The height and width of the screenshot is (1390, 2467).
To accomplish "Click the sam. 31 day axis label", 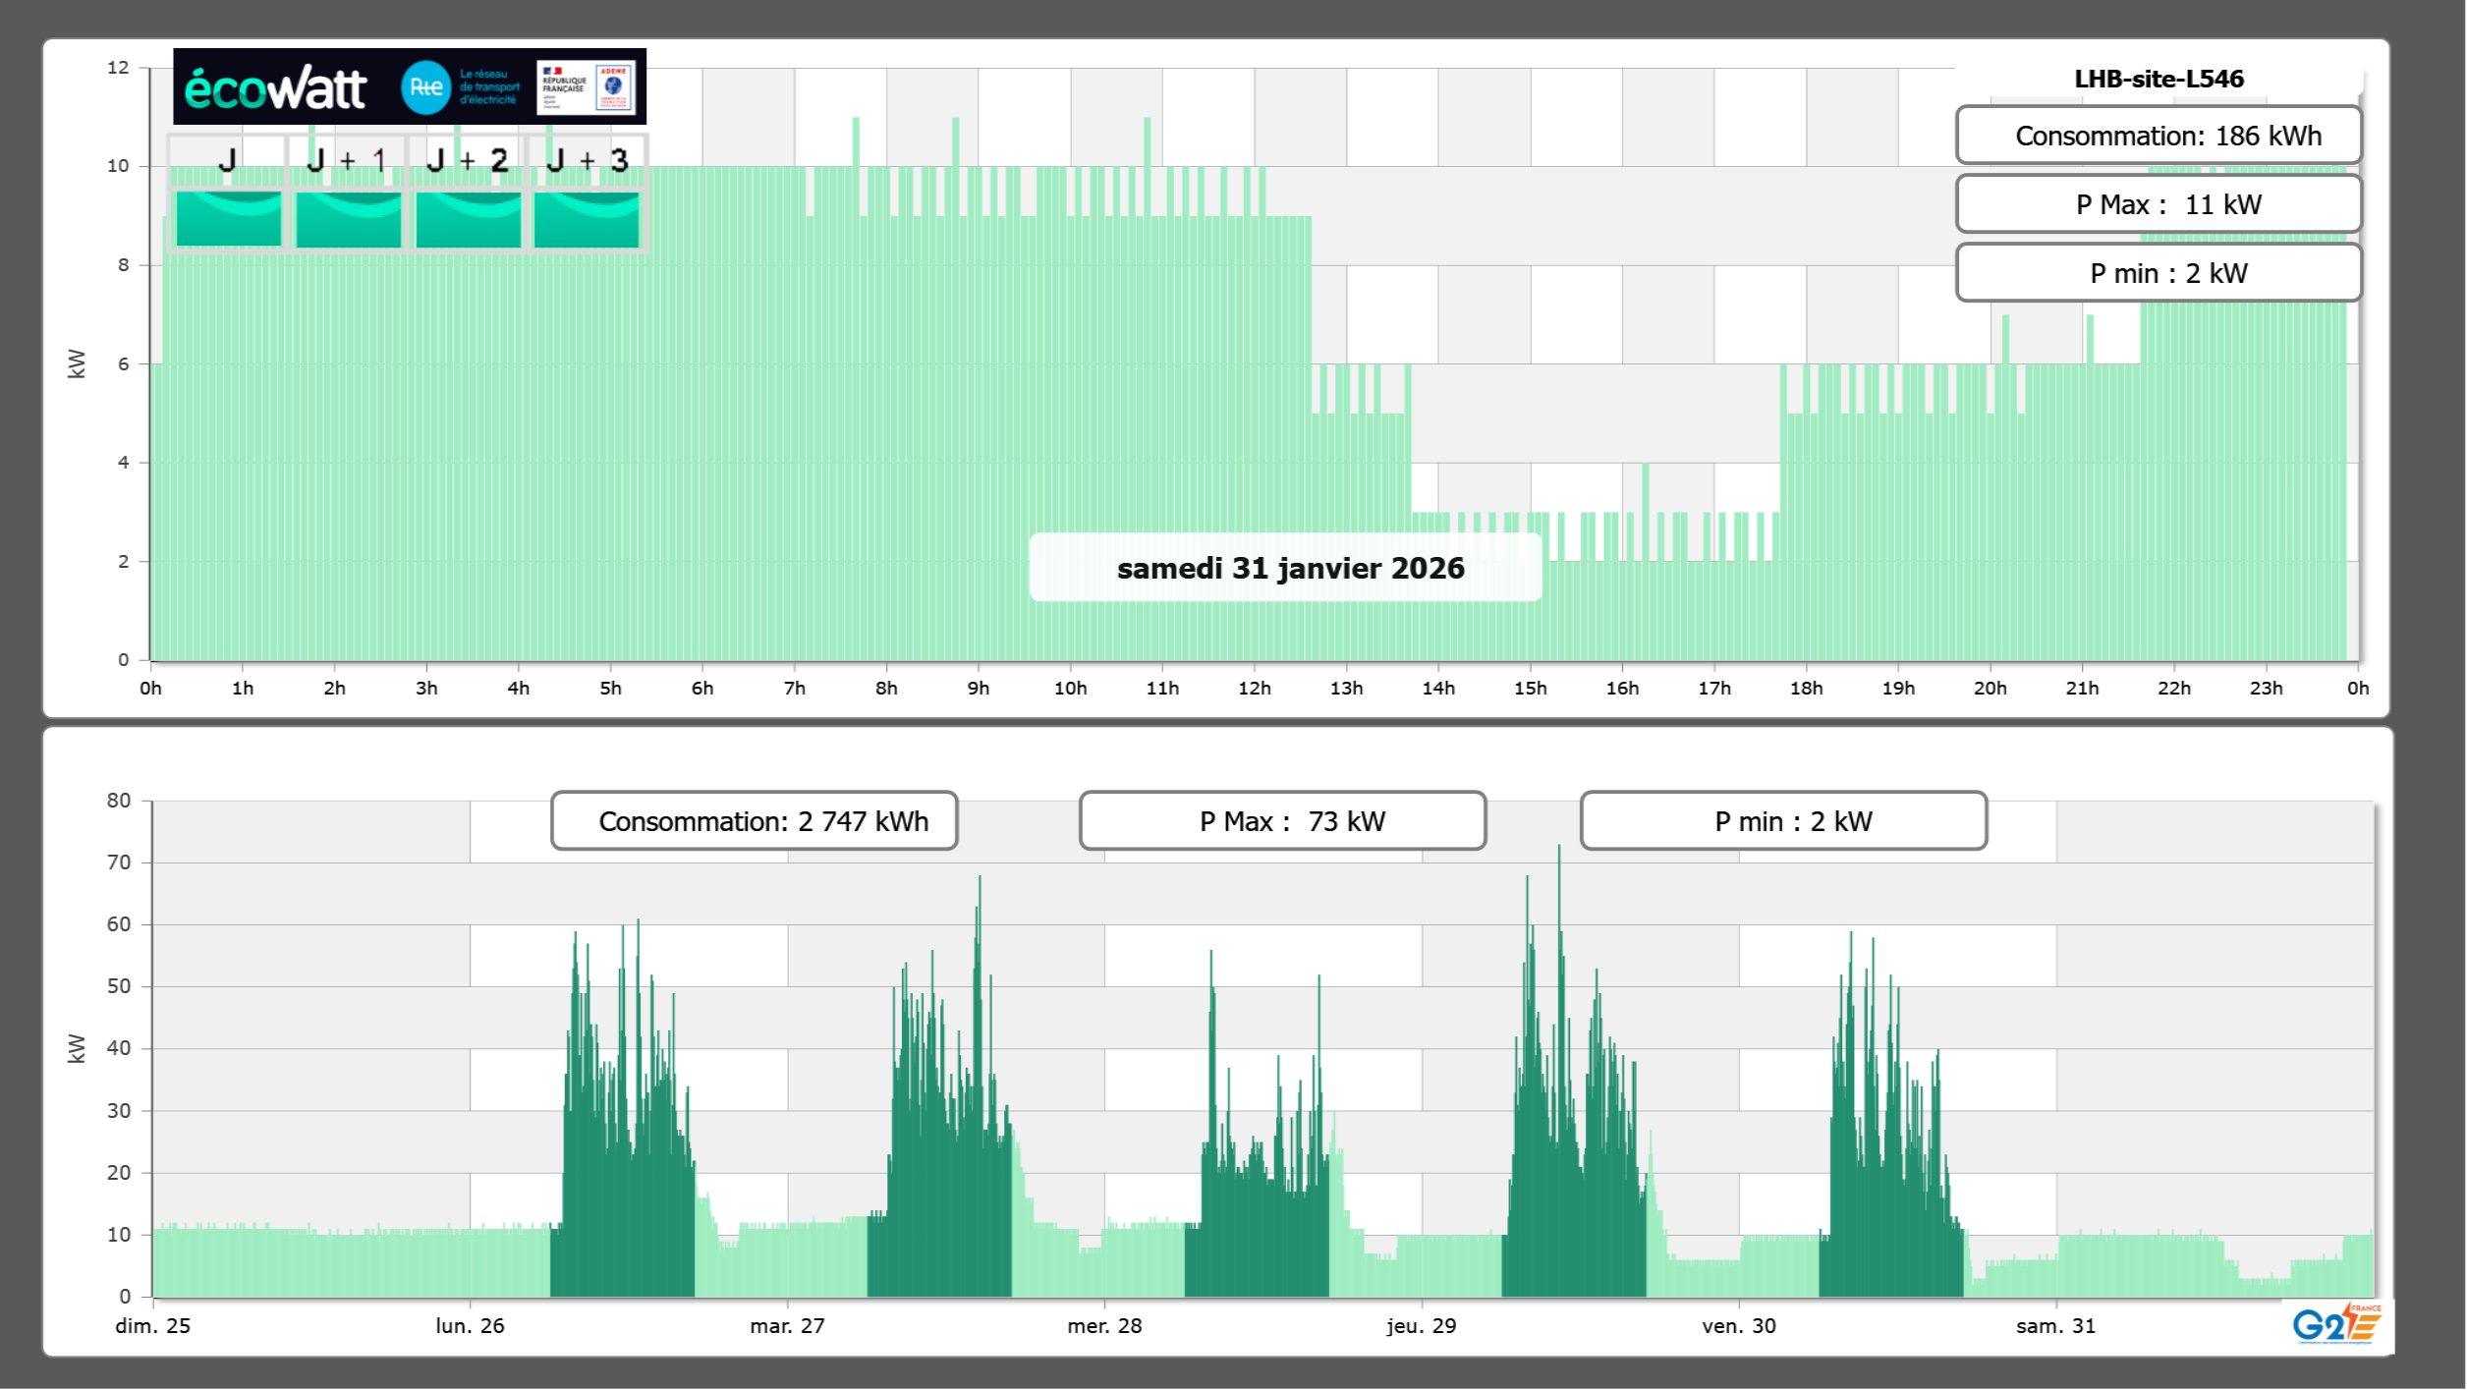I will (x=2055, y=1325).
